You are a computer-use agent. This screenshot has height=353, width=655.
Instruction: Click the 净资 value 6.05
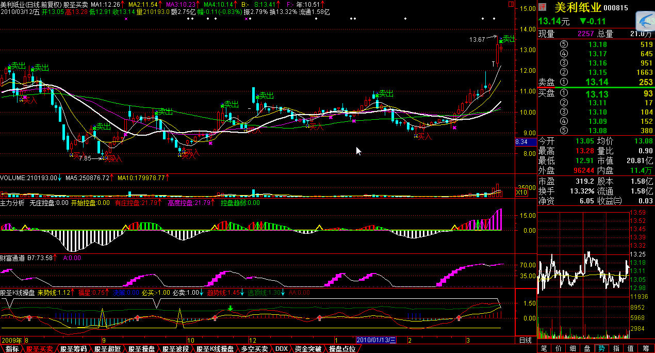click(x=587, y=201)
